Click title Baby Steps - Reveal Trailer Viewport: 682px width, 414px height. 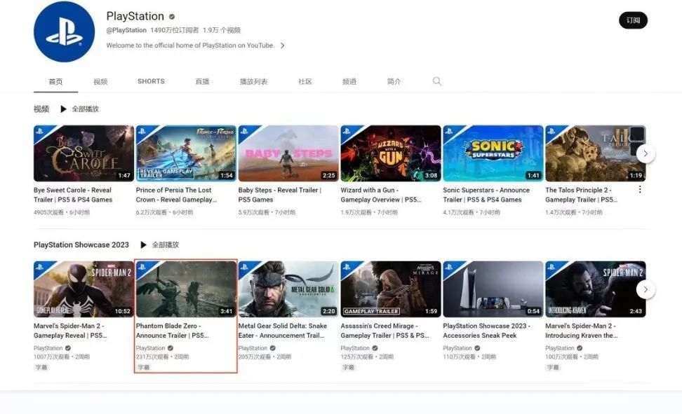click(x=280, y=195)
